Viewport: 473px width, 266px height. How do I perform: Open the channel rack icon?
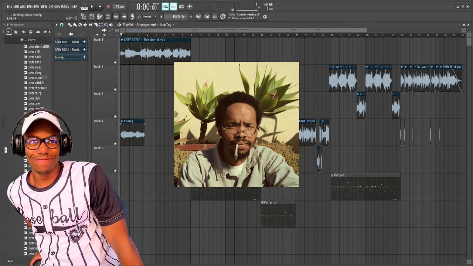click(92, 17)
